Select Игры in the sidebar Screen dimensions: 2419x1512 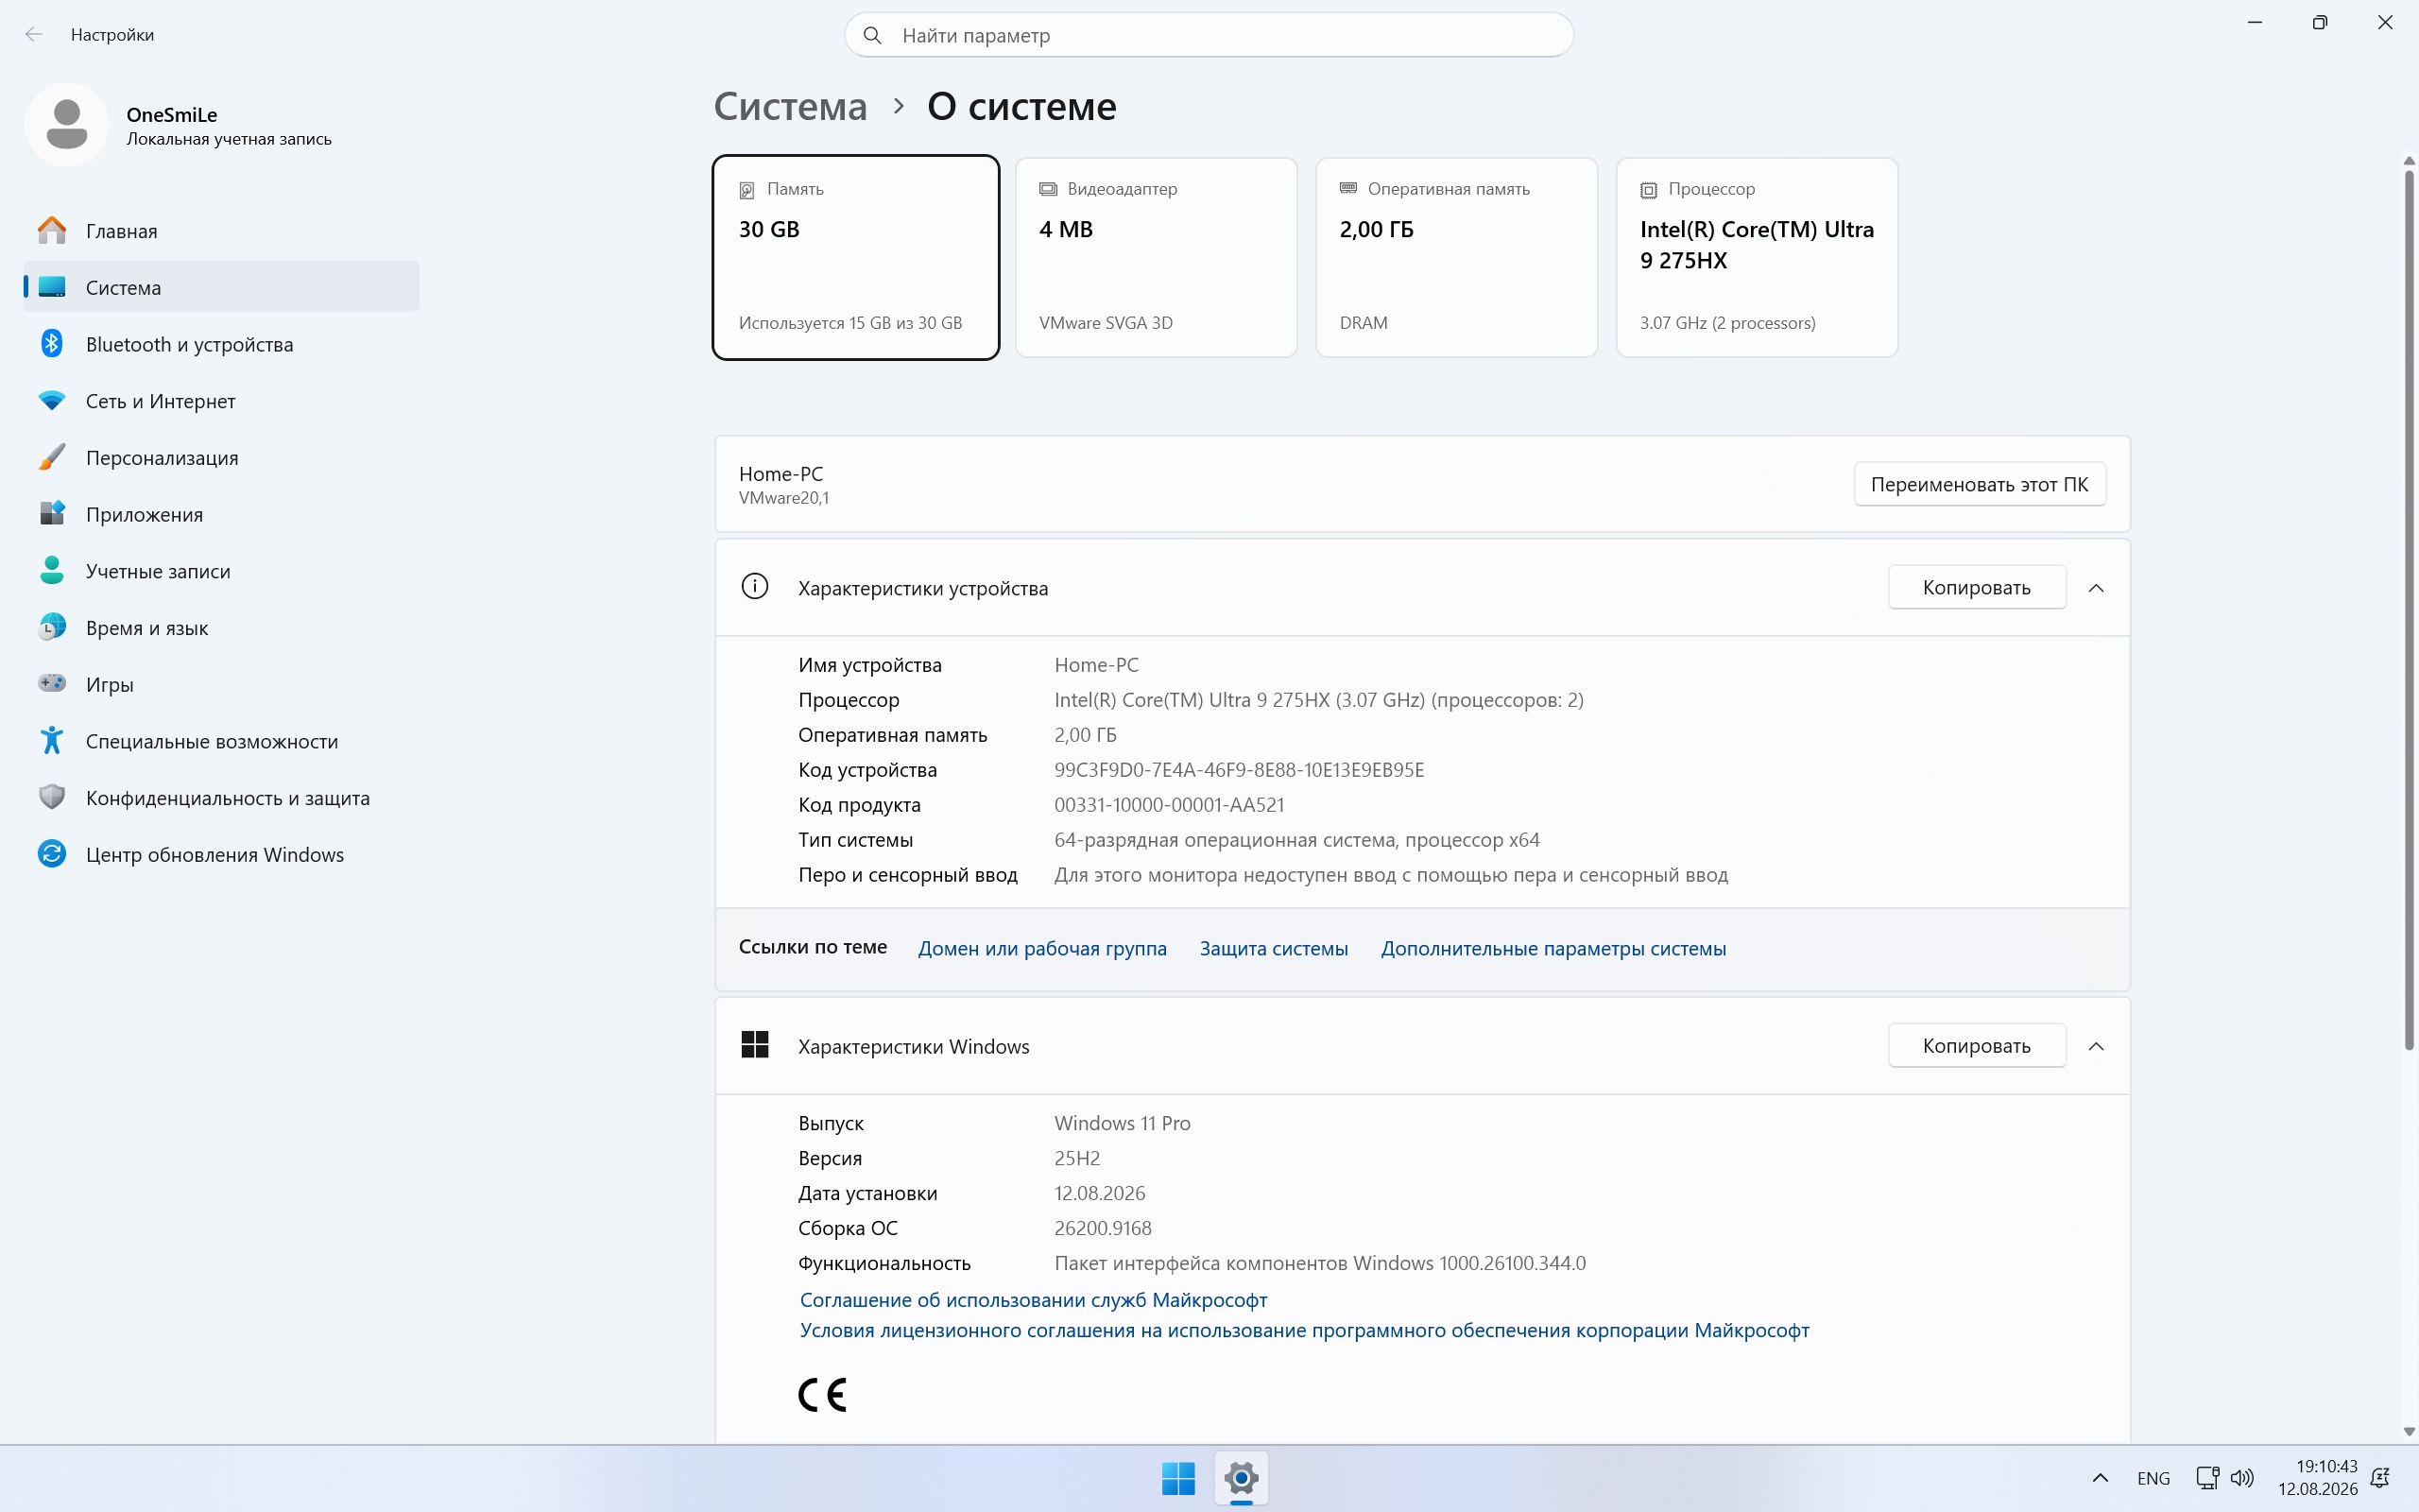[222, 684]
